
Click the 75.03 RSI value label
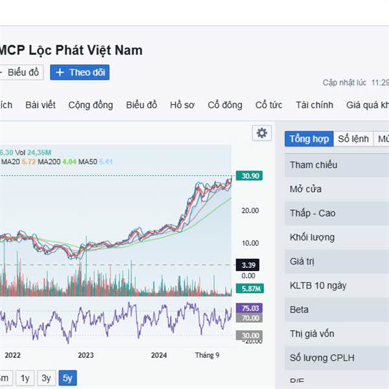[x=249, y=308]
